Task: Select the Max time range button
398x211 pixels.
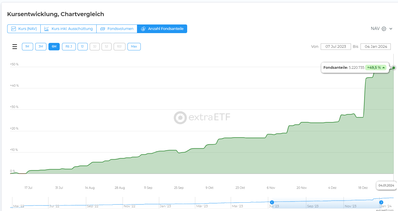Action: (134, 47)
